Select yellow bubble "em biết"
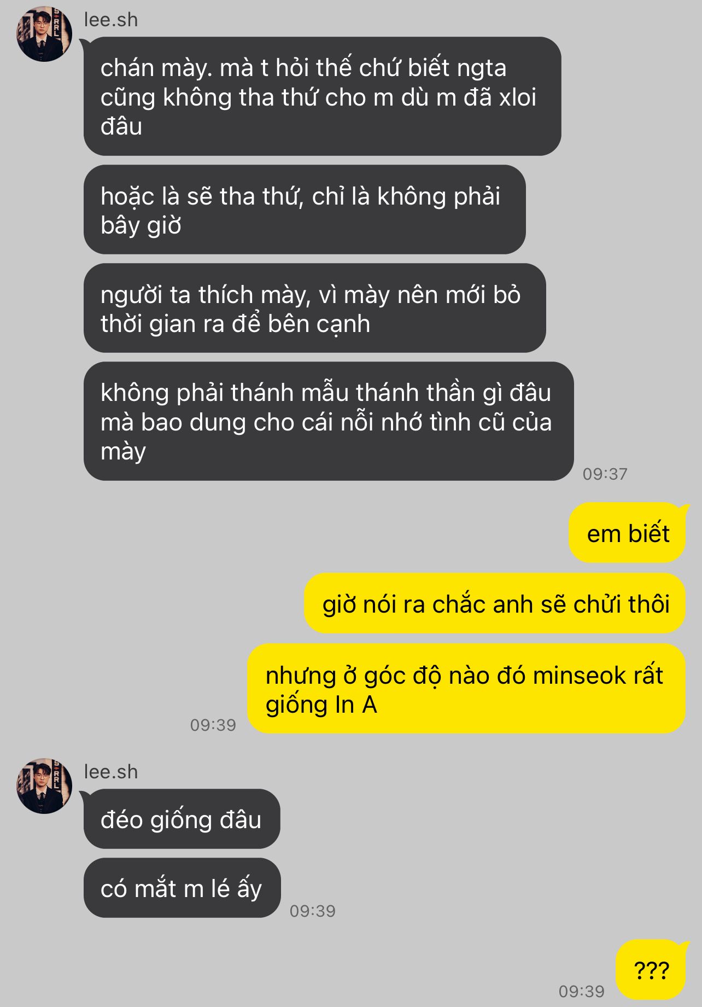This screenshot has height=1007, width=702. tap(627, 533)
